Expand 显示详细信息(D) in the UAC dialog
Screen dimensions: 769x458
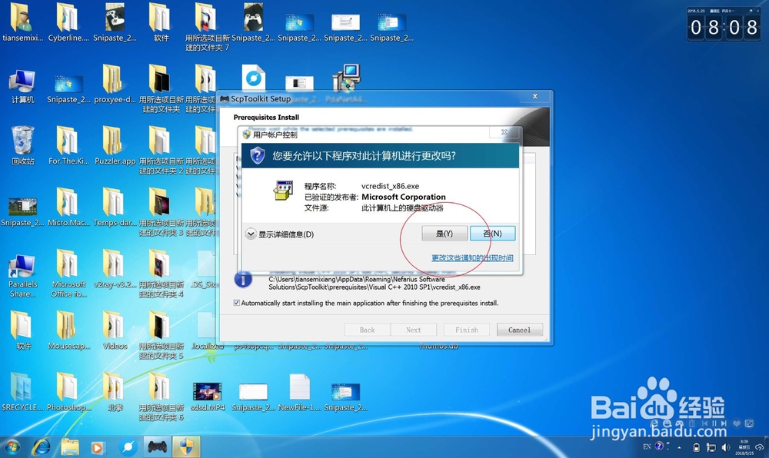click(280, 234)
